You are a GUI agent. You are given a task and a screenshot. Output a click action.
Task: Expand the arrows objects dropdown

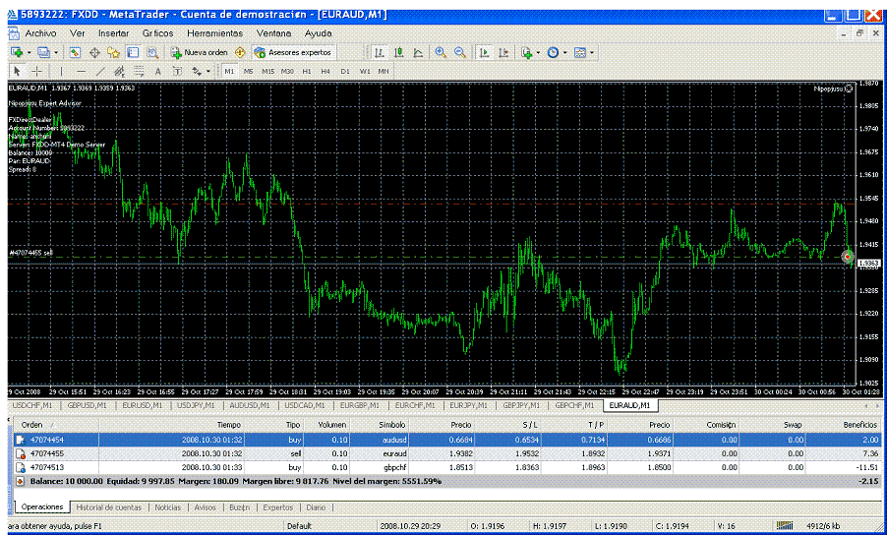pos(208,71)
